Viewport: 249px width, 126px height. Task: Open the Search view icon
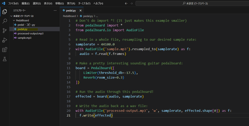click(x=5, y=21)
